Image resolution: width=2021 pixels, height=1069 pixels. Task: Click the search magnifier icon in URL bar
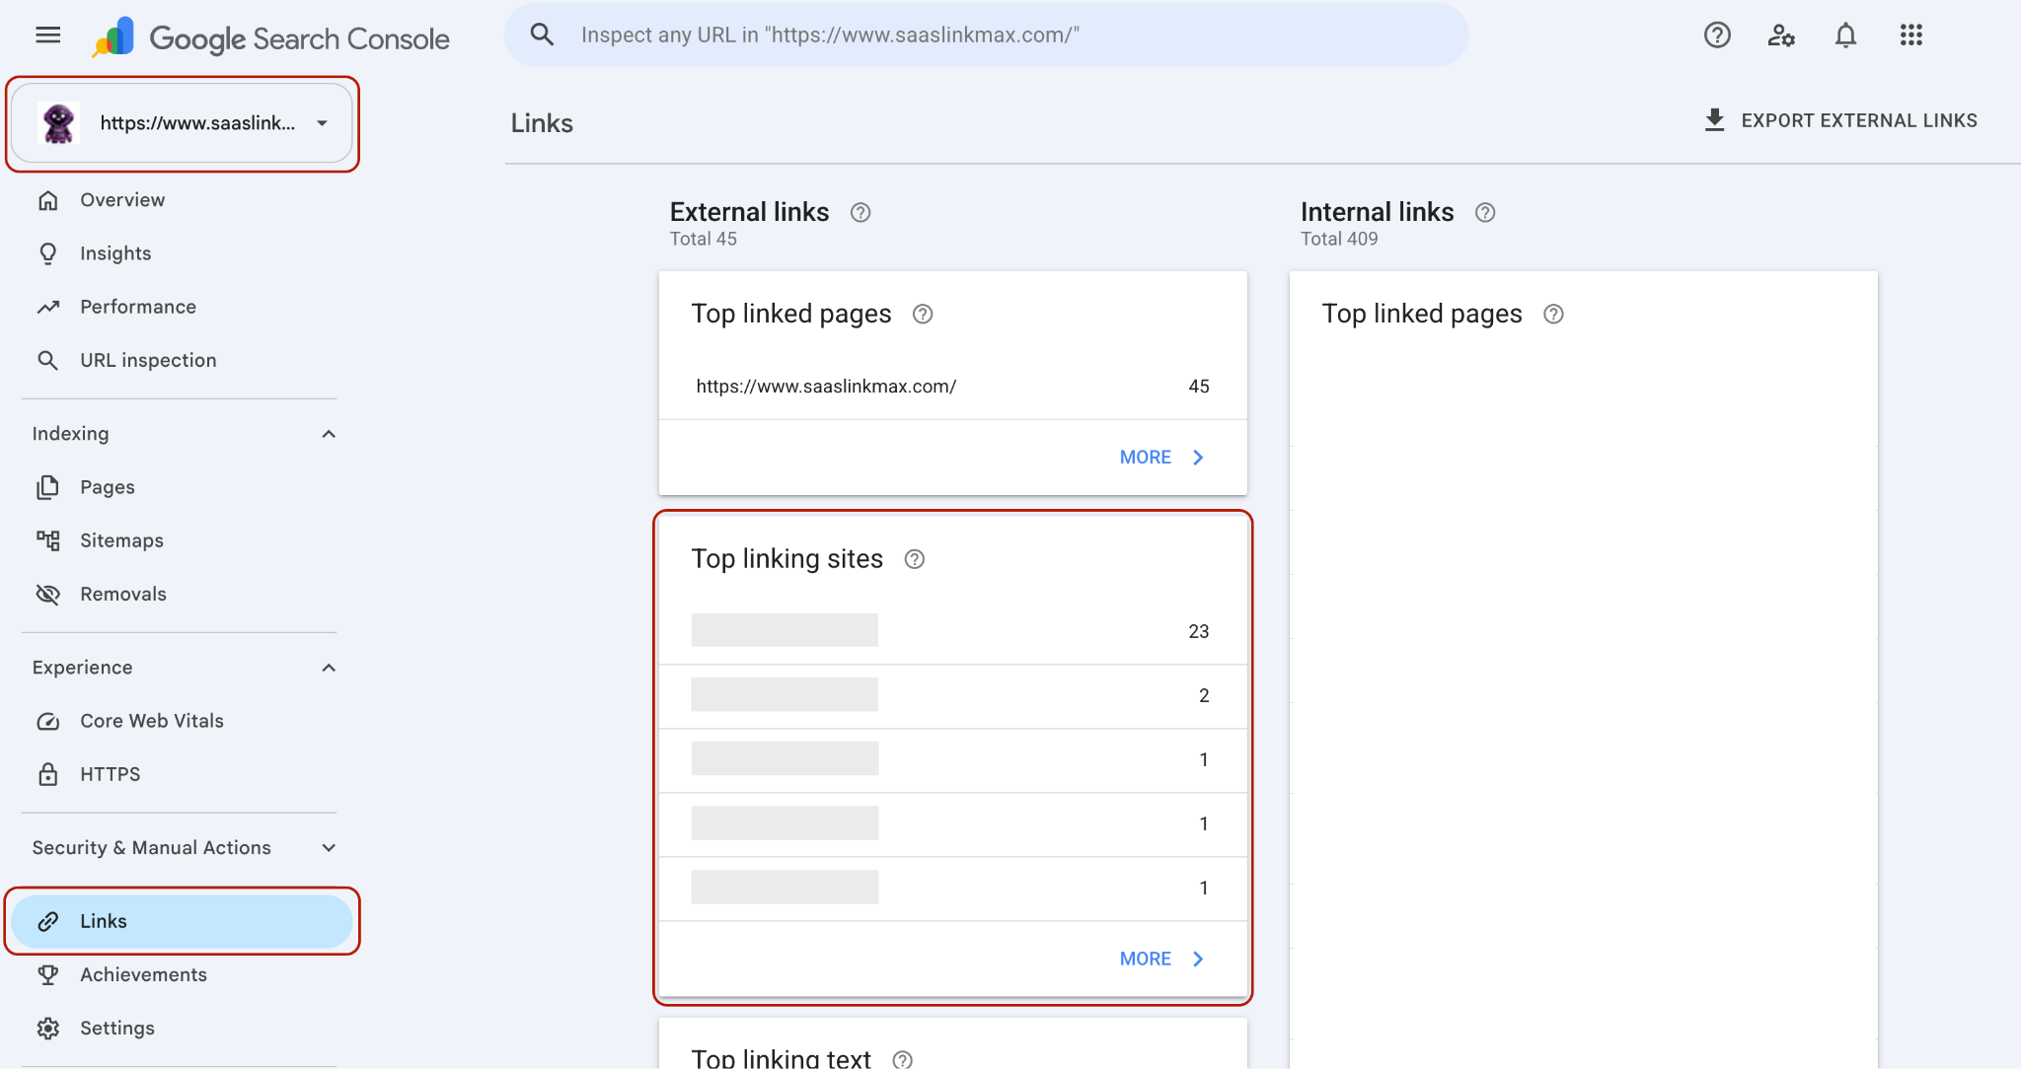coord(542,35)
